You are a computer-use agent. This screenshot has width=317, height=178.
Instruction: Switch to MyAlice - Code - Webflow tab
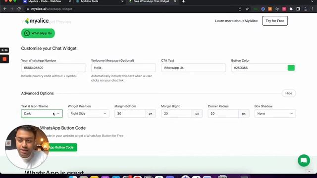(x=45, y=1)
